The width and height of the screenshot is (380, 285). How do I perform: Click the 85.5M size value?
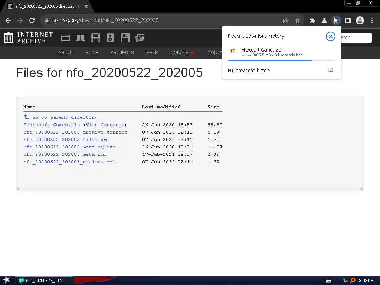click(x=215, y=125)
